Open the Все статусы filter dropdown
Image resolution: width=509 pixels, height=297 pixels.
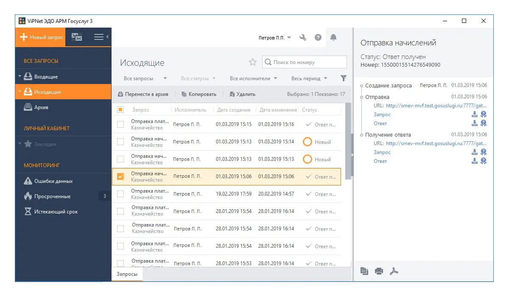tap(199, 78)
